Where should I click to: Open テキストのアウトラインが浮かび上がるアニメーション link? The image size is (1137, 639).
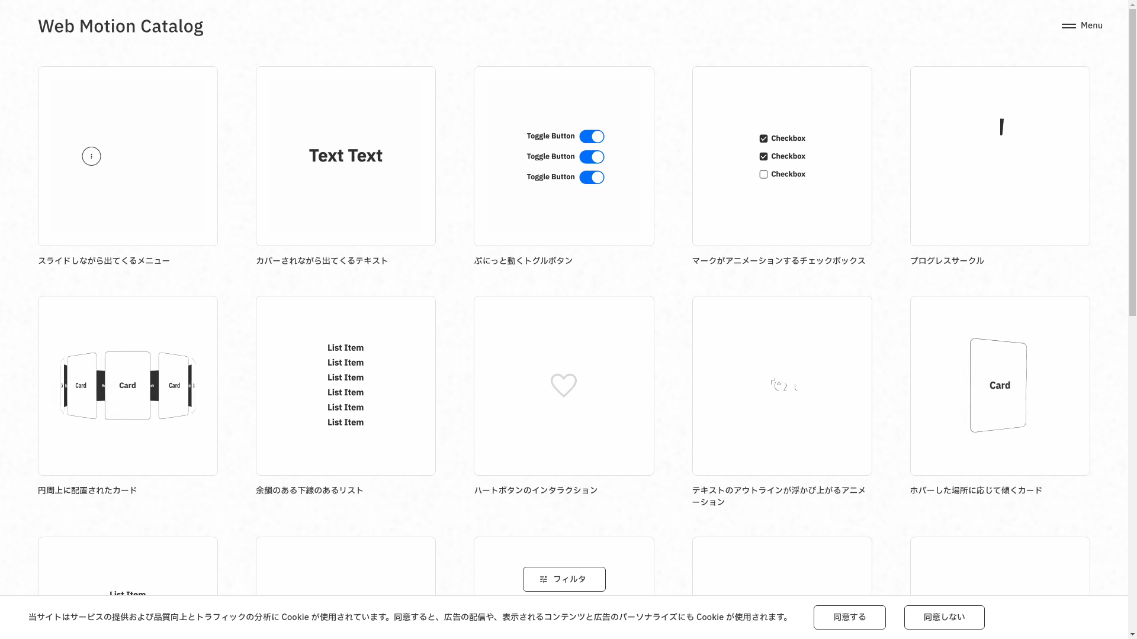pos(778,496)
